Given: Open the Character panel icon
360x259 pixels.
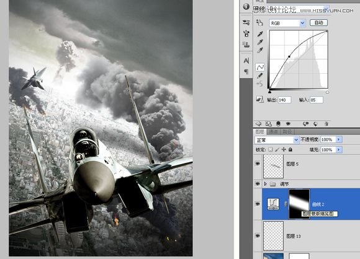Looking at the screenshot, I should pos(246,61).
